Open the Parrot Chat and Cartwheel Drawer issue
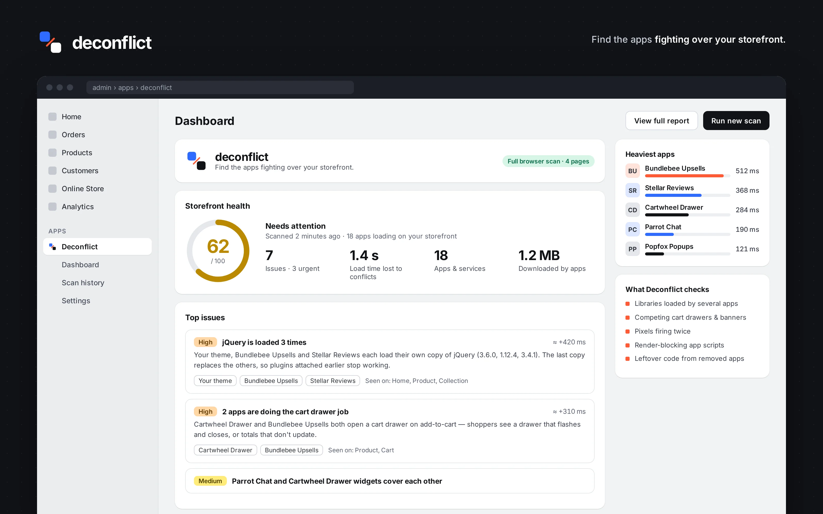823x514 pixels. click(x=390, y=481)
